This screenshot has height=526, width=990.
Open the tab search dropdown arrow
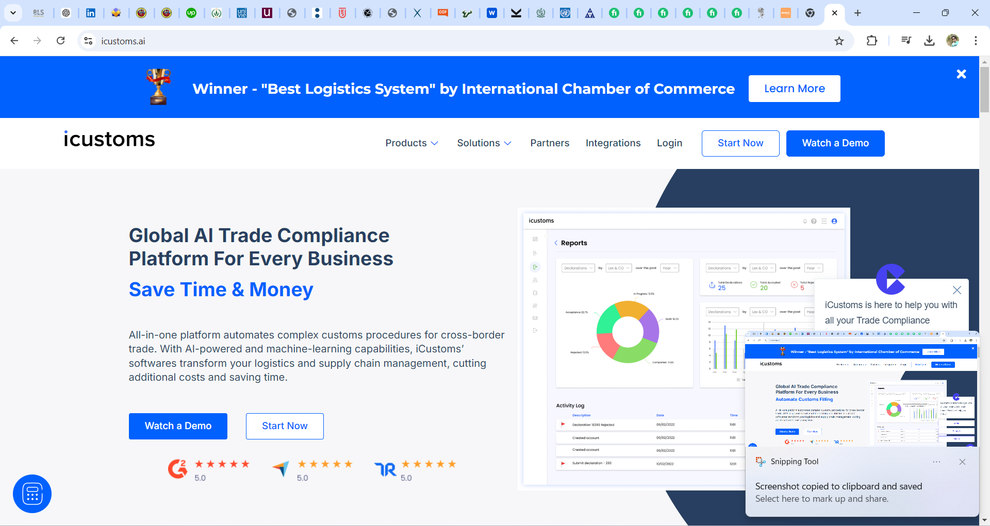point(13,13)
